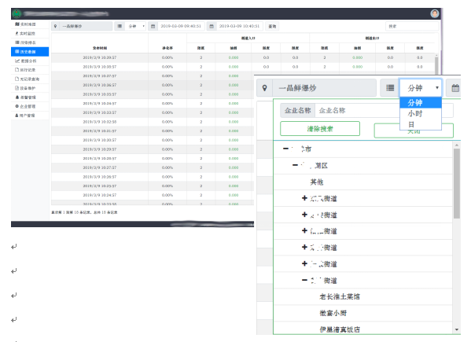Click the 企业名称 label beside the search input
This screenshot has height=342, width=471.
[298, 111]
